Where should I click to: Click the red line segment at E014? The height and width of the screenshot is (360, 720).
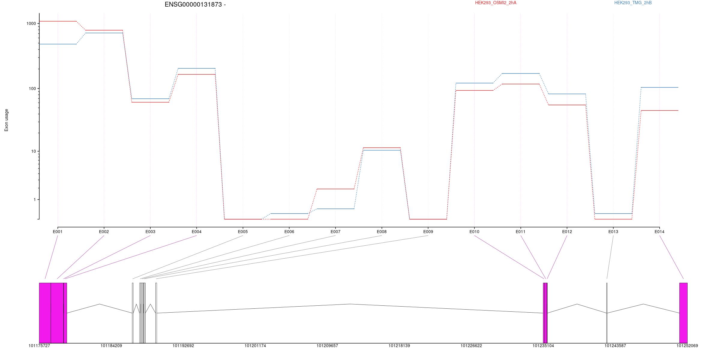pos(659,110)
